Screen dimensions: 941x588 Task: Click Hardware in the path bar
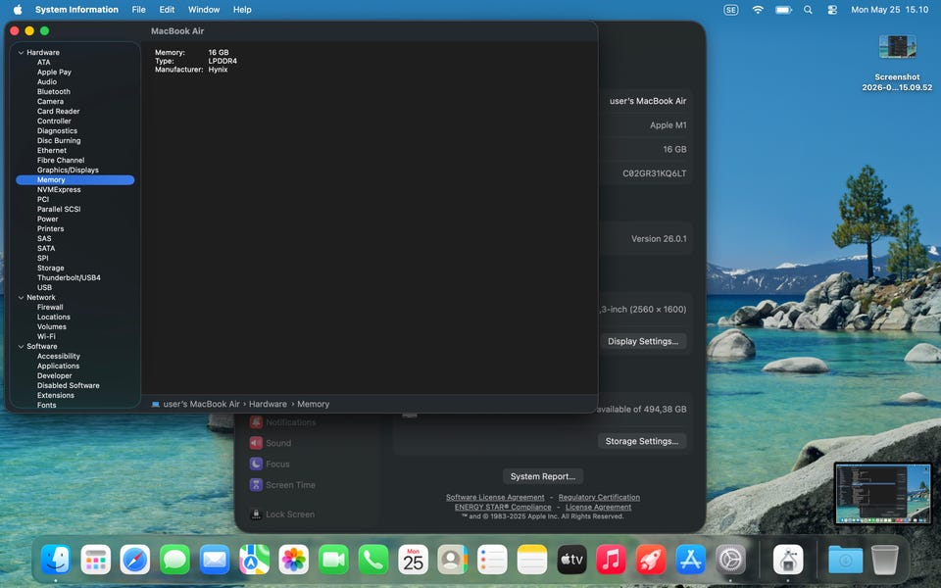tap(268, 404)
